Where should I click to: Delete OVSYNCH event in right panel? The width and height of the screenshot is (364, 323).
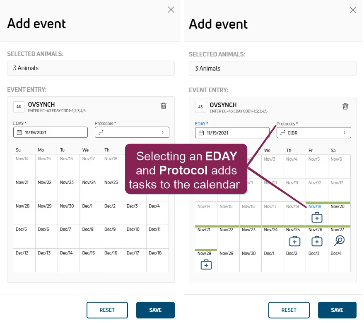tap(345, 106)
